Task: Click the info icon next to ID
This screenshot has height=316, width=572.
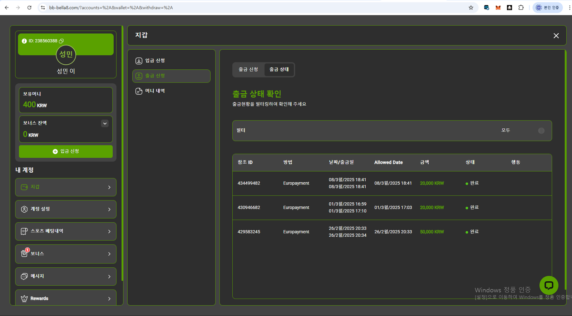Action: pyautogui.click(x=24, y=41)
